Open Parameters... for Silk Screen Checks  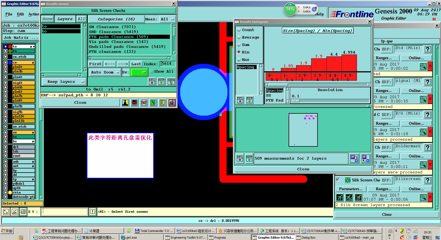point(351,189)
